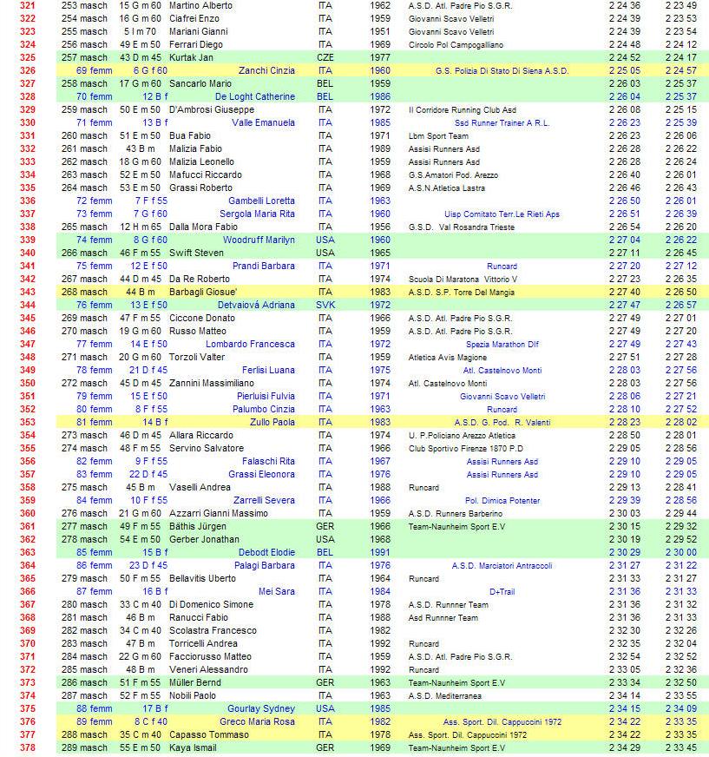Select the Gourlay Sydney name cell
The height and width of the screenshot is (757, 709).
point(260,709)
